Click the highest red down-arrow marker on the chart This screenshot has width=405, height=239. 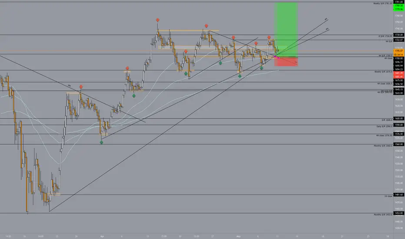pyautogui.click(x=158, y=20)
